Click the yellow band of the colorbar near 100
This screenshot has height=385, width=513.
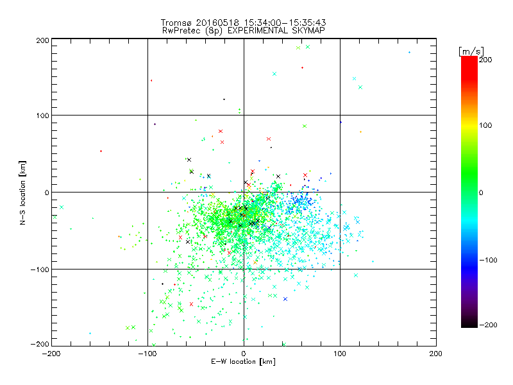point(469,126)
